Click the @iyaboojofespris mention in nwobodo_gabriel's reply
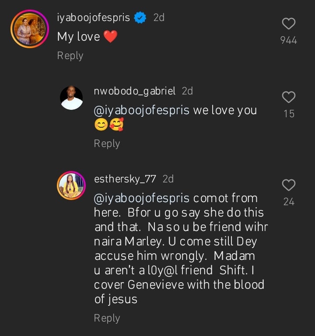The width and height of the screenshot is (315, 336). point(142,110)
